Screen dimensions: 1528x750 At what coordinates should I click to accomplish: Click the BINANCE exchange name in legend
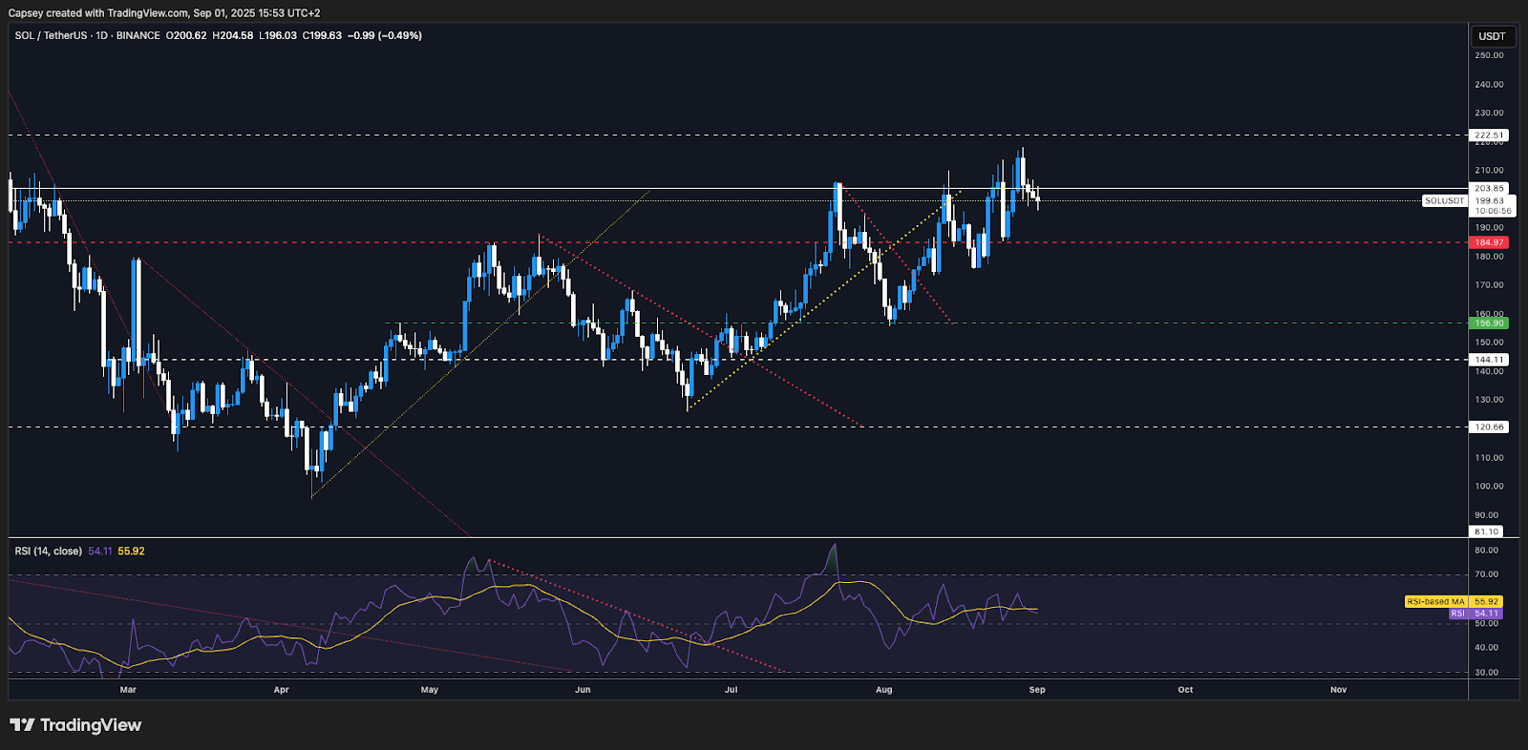(x=138, y=35)
